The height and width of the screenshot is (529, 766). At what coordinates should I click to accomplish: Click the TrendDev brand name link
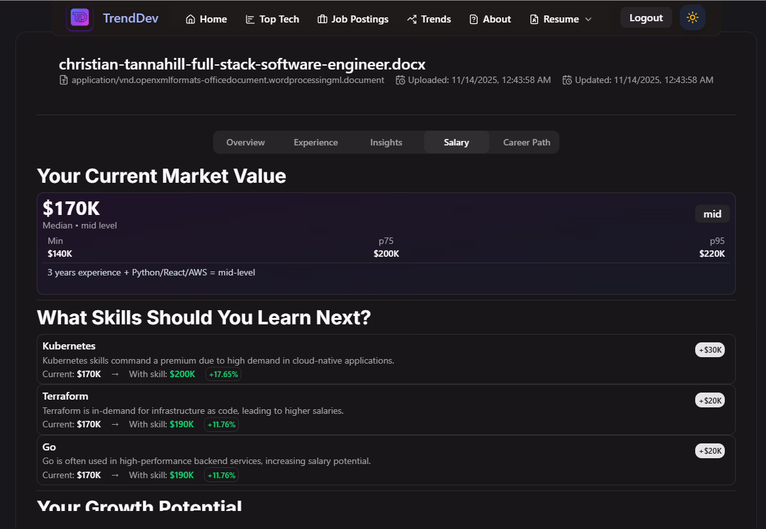tap(131, 18)
